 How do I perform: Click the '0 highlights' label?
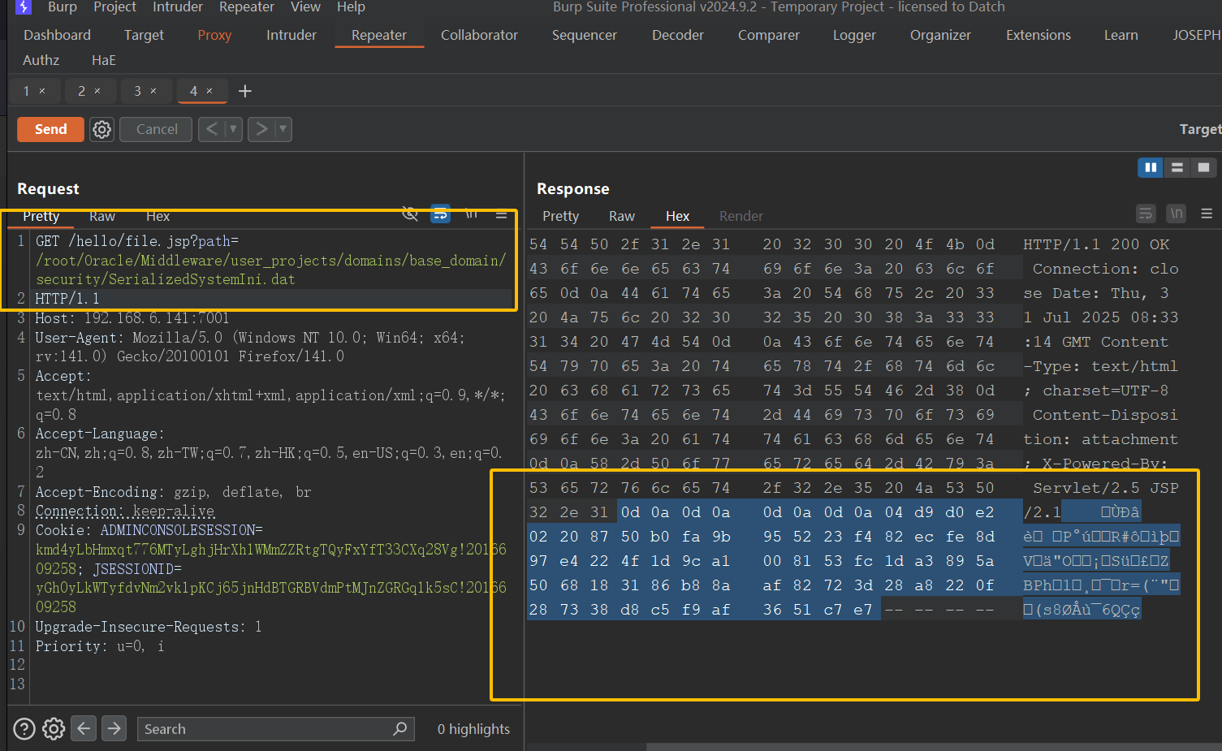coord(474,729)
